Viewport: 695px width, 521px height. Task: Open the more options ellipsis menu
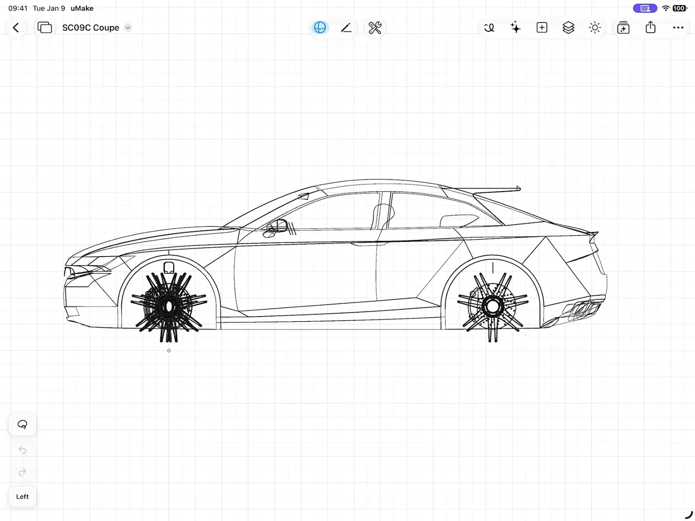[x=678, y=27]
